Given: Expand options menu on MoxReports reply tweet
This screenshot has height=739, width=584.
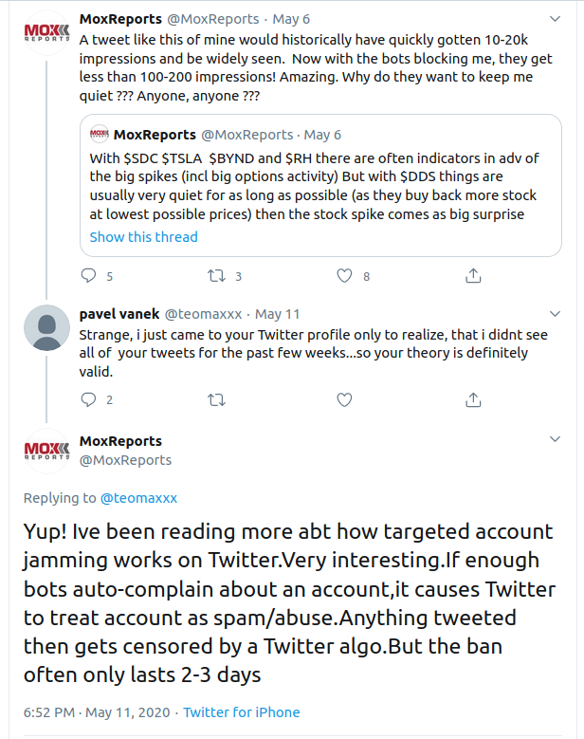Looking at the screenshot, I should [x=556, y=440].
